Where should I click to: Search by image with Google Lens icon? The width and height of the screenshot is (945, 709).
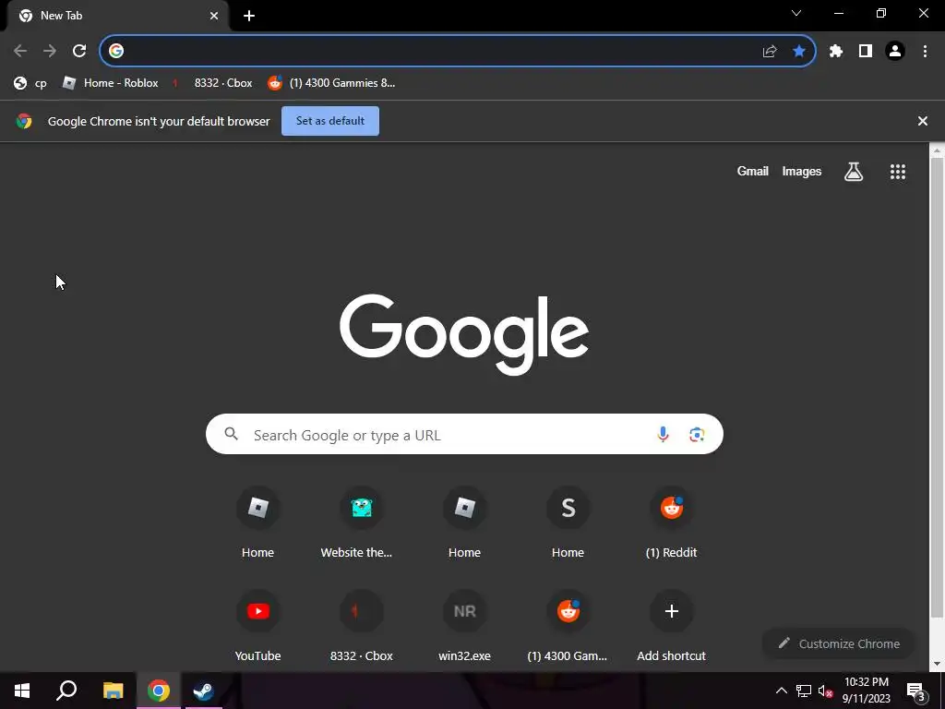[x=697, y=434]
